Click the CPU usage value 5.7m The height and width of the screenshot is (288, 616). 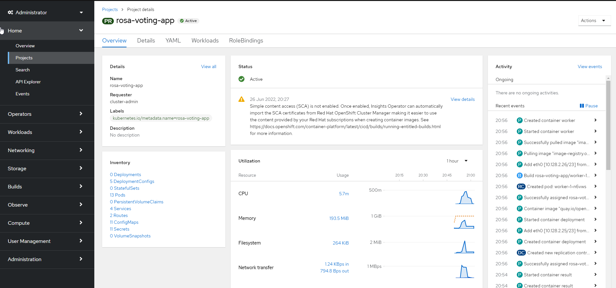pyautogui.click(x=344, y=194)
